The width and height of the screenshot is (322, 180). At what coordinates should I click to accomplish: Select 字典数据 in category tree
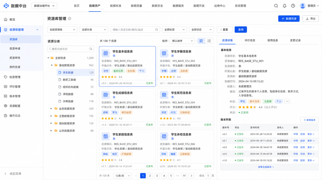point(68,101)
